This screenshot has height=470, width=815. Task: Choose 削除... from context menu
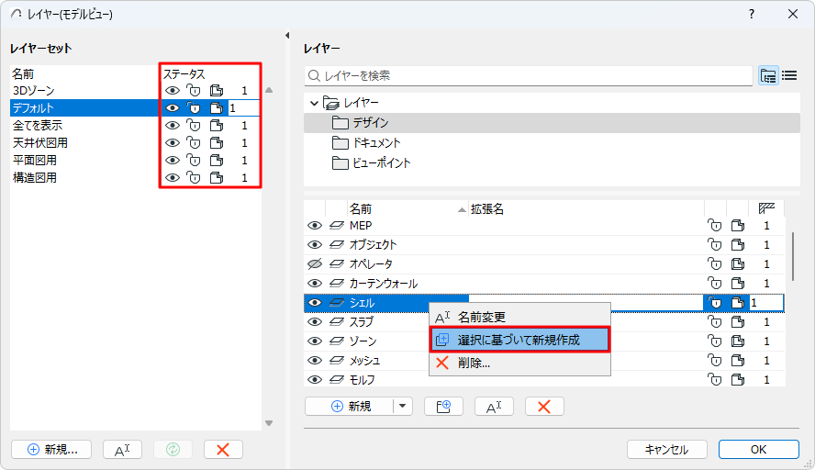[519, 363]
